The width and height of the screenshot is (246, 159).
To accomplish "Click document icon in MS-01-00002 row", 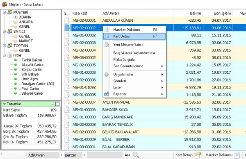I will point(67,35).
